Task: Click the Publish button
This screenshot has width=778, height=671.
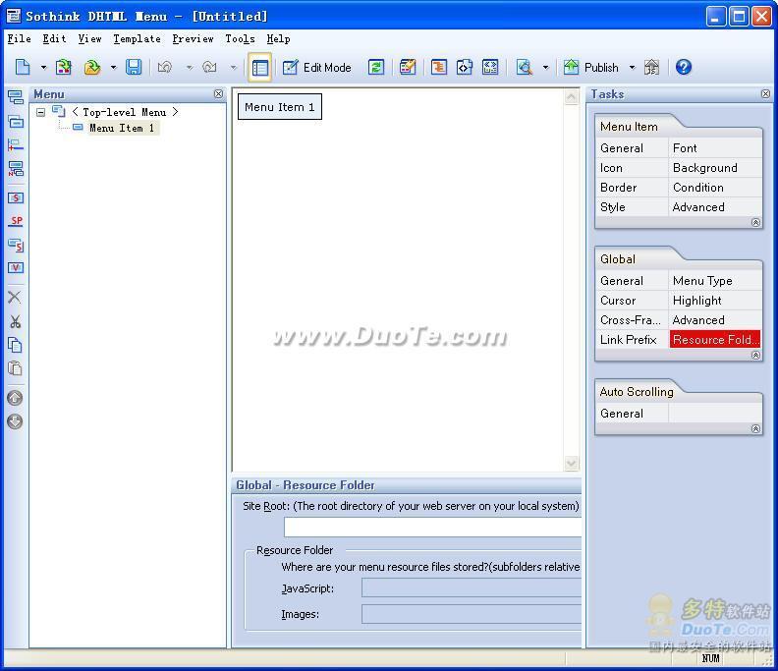Action: tap(591, 67)
